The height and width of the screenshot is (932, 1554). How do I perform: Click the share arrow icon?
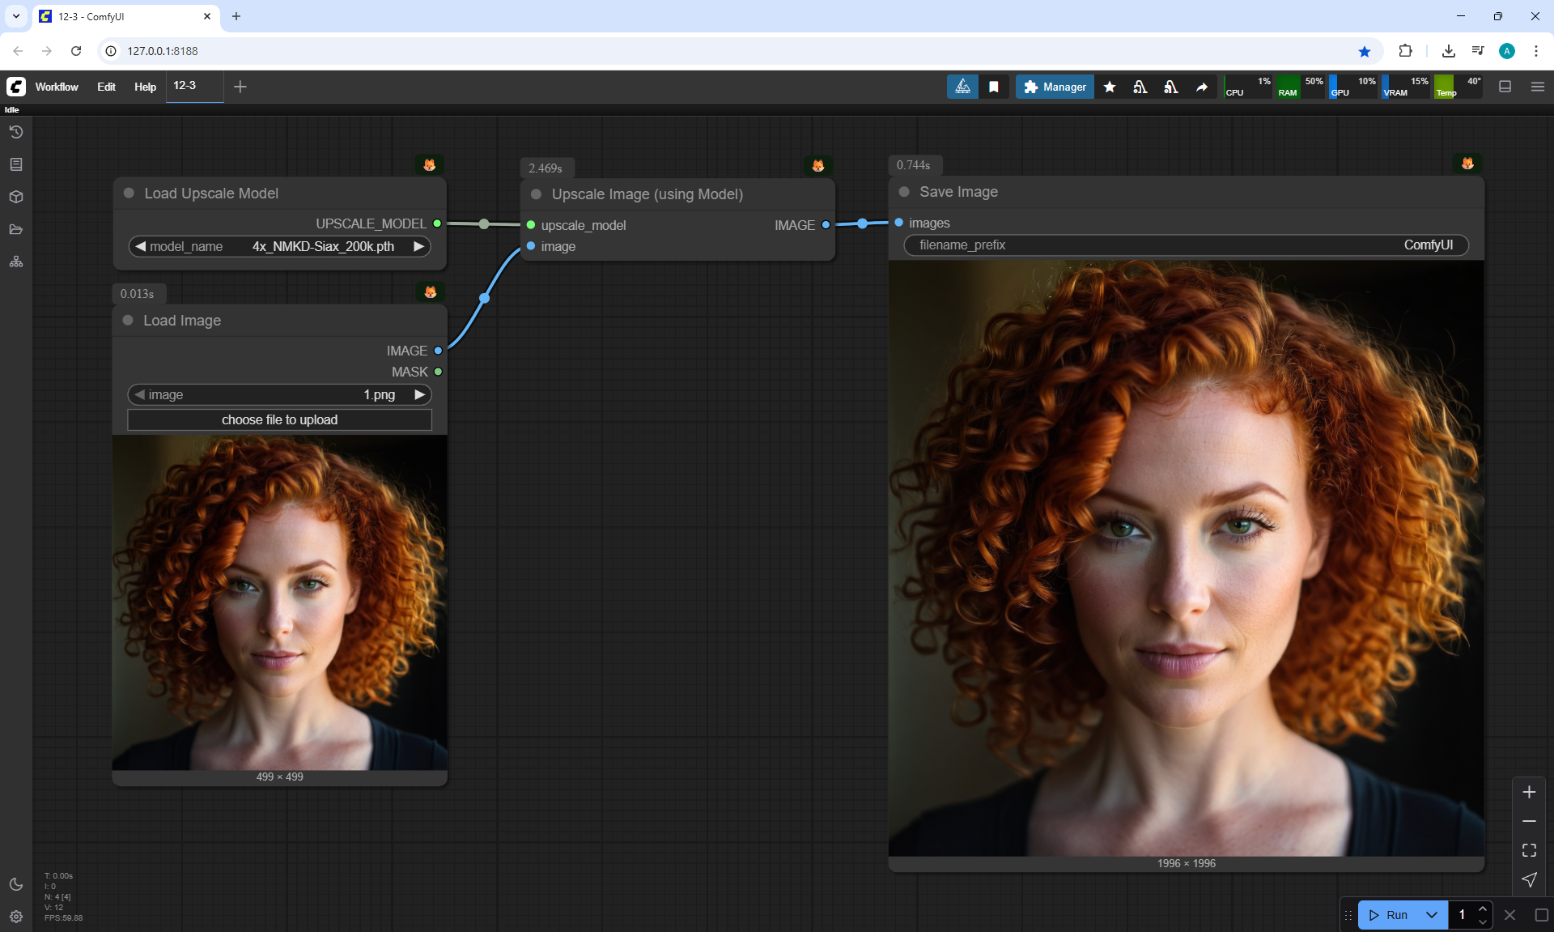click(1202, 87)
